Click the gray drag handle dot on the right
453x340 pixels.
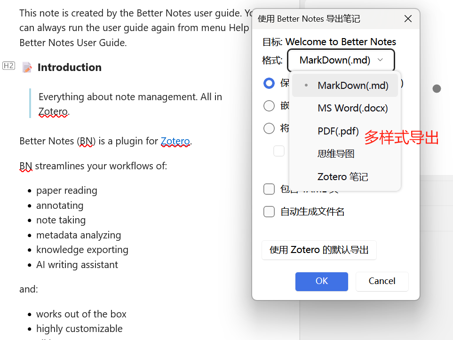click(x=437, y=88)
